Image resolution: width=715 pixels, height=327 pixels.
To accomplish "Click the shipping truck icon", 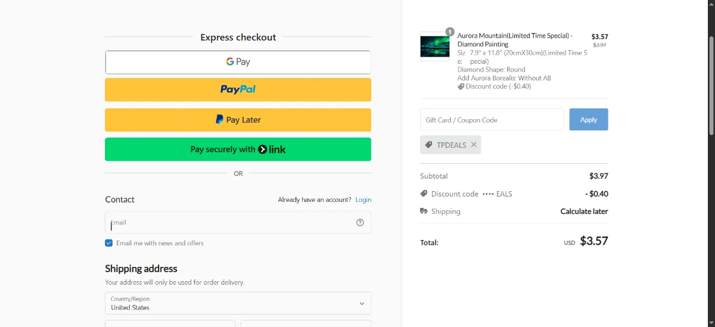I will click(424, 211).
